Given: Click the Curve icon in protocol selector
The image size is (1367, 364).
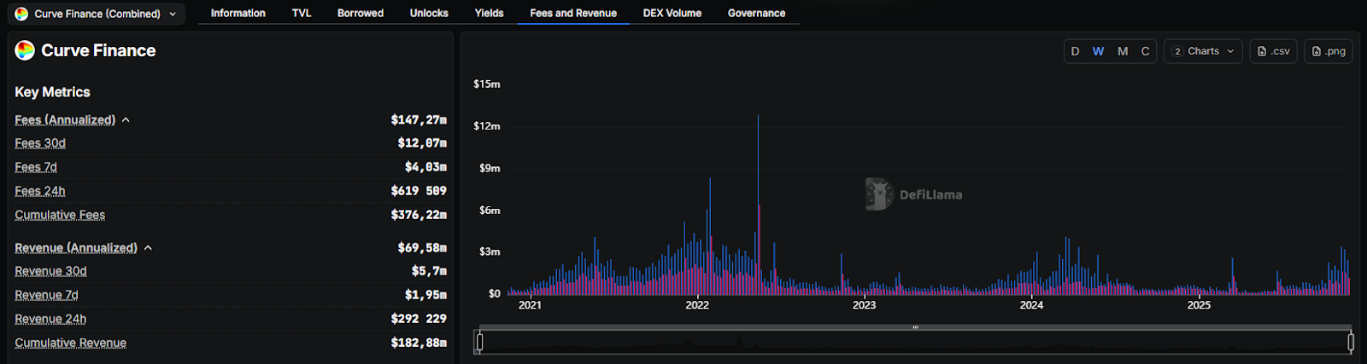Looking at the screenshot, I should [21, 14].
